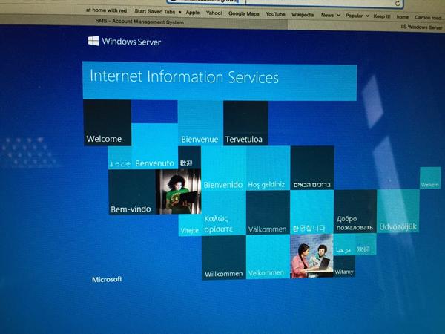
Task: Open the YouTube bookmark
Action: (275, 14)
